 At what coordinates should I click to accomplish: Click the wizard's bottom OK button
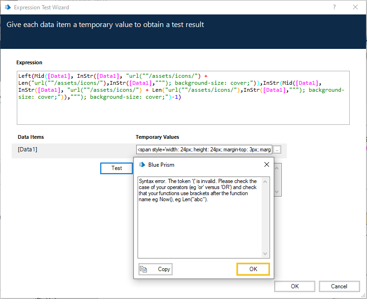pos(295,286)
